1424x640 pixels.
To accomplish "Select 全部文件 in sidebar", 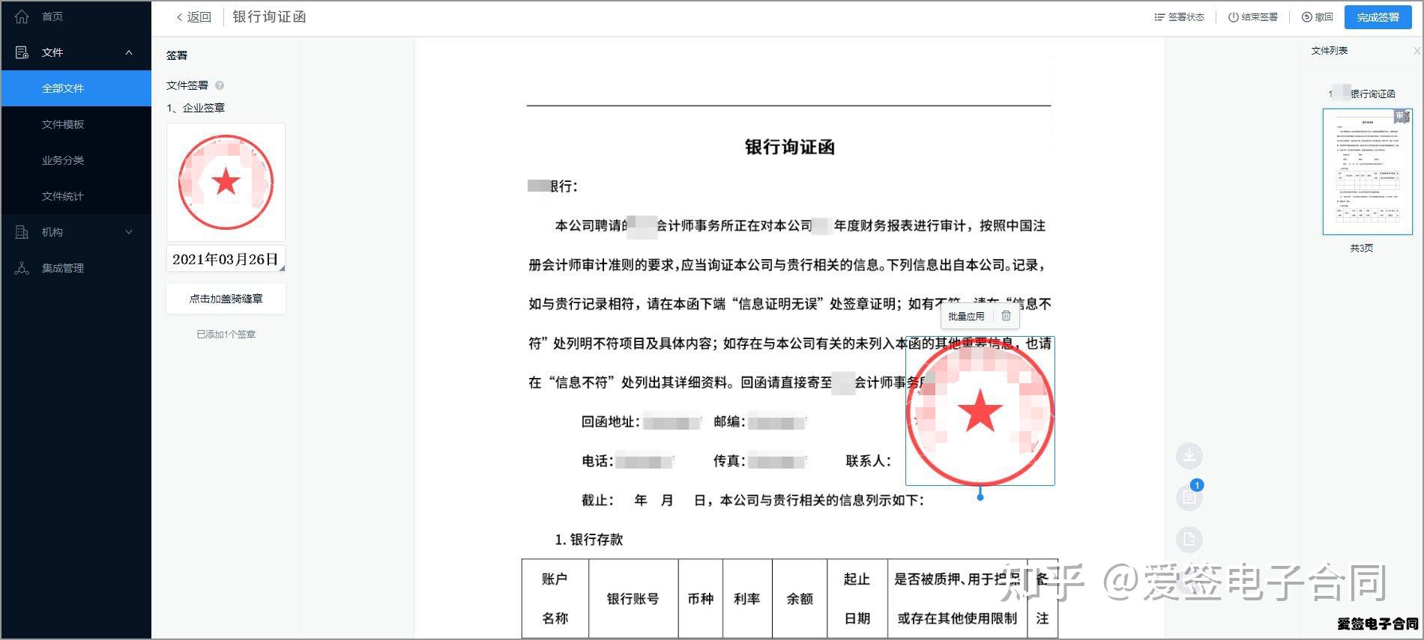I will pyautogui.click(x=76, y=88).
